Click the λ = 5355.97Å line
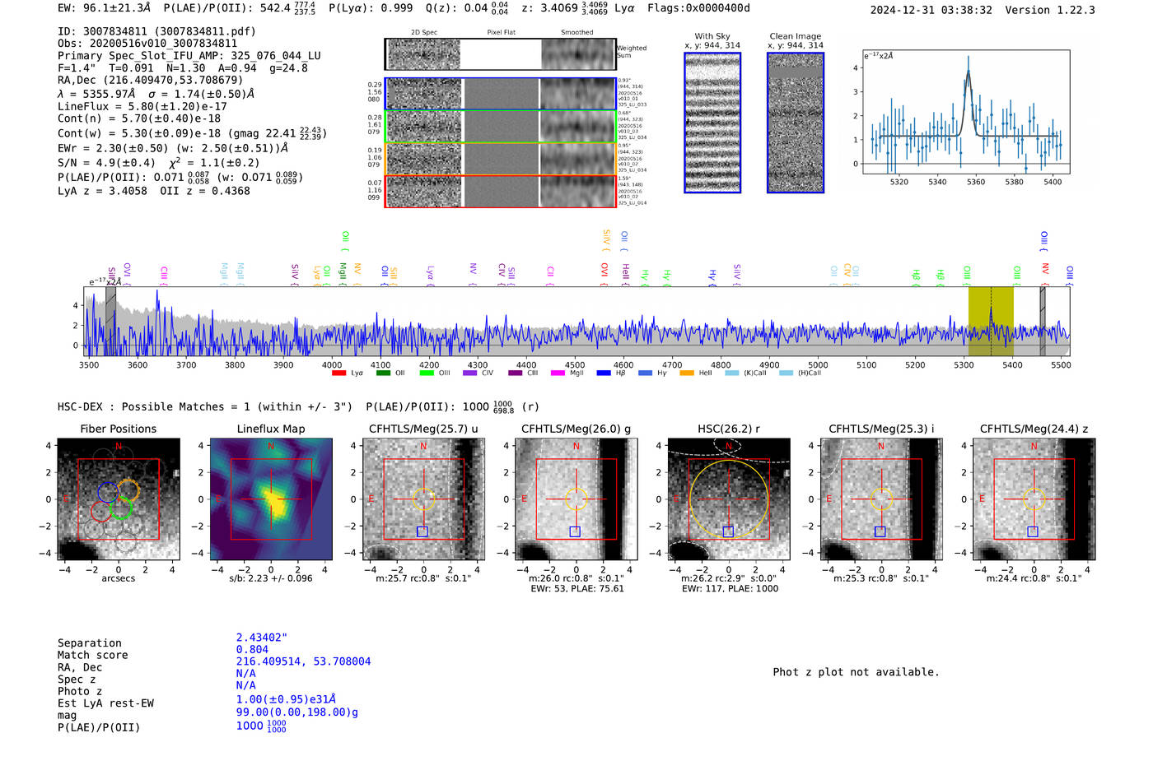The image size is (1153, 784). point(156,94)
